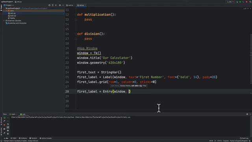
Task: Click the trash clear-all icon in Run panel
Action: tap(8, 134)
